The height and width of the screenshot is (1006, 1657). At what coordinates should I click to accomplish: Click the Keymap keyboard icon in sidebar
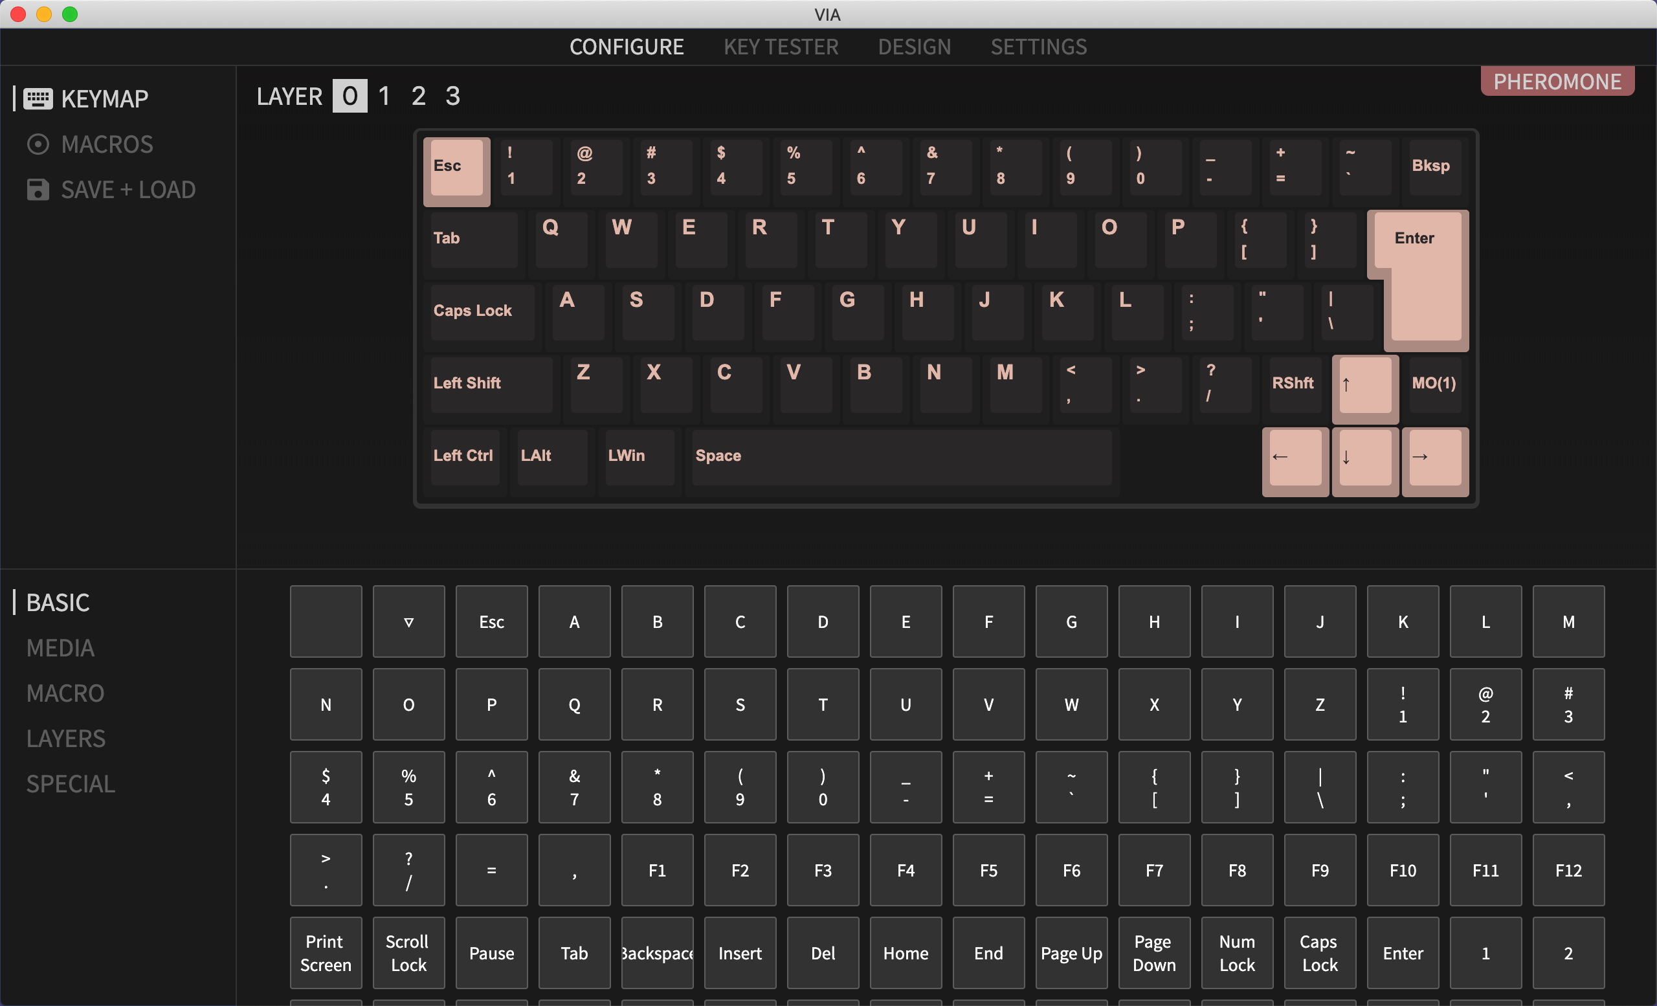pyautogui.click(x=38, y=99)
